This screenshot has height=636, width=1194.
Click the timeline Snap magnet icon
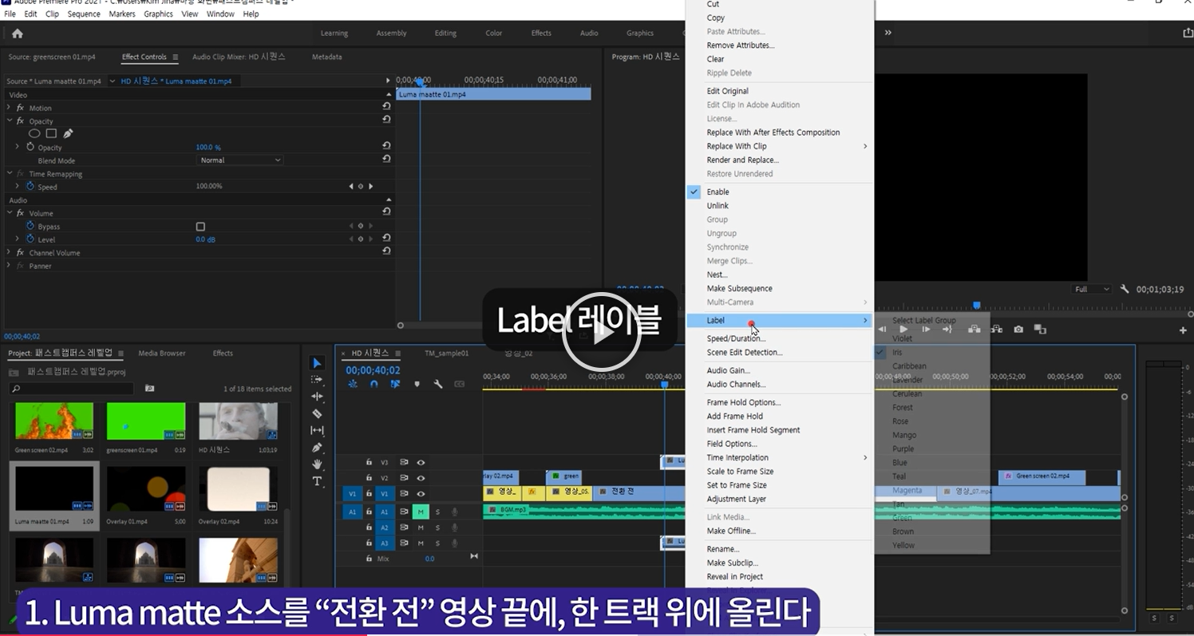pyautogui.click(x=374, y=384)
